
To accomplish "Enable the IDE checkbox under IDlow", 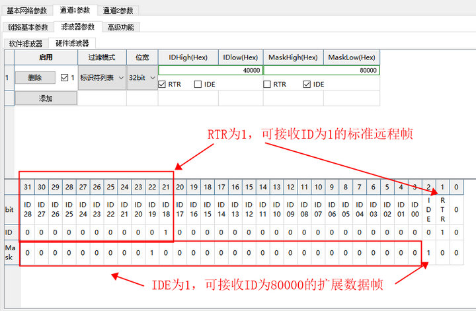I will [x=198, y=85].
